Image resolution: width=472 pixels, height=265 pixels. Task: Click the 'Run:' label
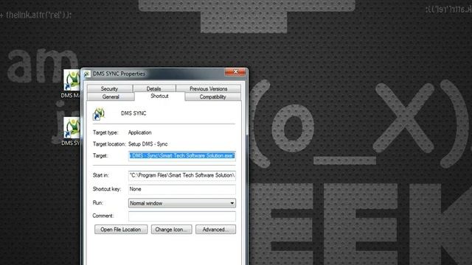tap(98, 203)
